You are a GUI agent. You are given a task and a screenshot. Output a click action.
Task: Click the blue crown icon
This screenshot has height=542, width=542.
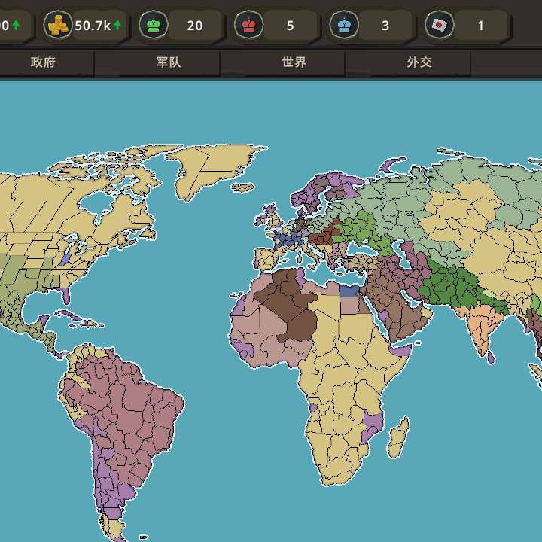(344, 26)
